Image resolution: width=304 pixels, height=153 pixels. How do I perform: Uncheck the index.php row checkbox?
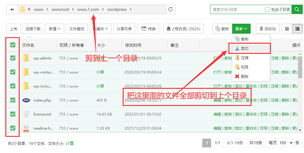(13, 100)
